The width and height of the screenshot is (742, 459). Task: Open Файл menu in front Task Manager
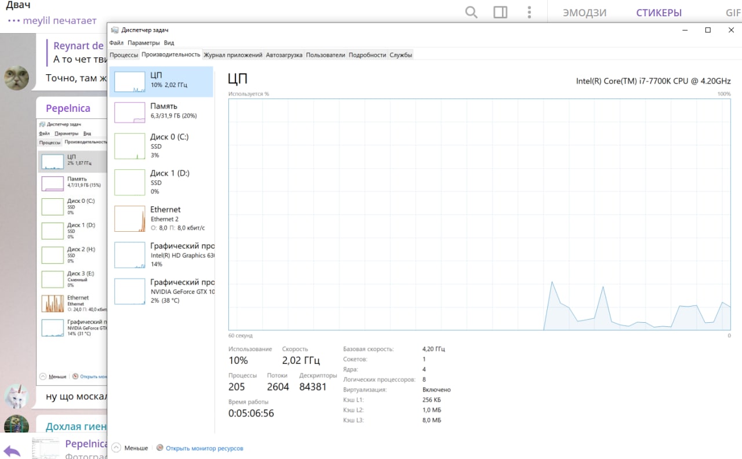pyautogui.click(x=116, y=43)
